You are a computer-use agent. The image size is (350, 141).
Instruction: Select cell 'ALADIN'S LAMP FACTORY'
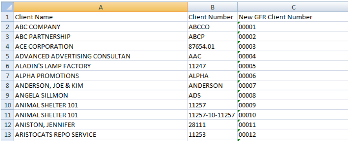click(101, 66)
